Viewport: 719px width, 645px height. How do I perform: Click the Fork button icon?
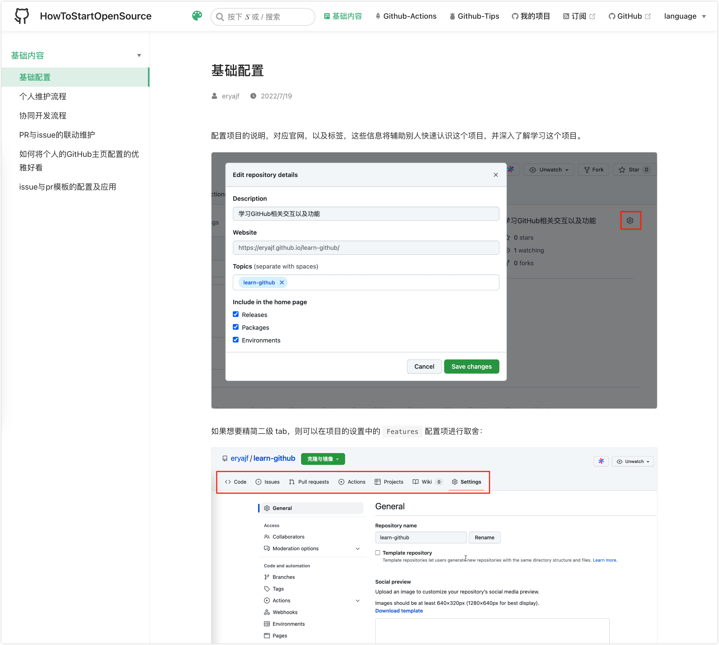pyautogui.click(x=587, y=170)
